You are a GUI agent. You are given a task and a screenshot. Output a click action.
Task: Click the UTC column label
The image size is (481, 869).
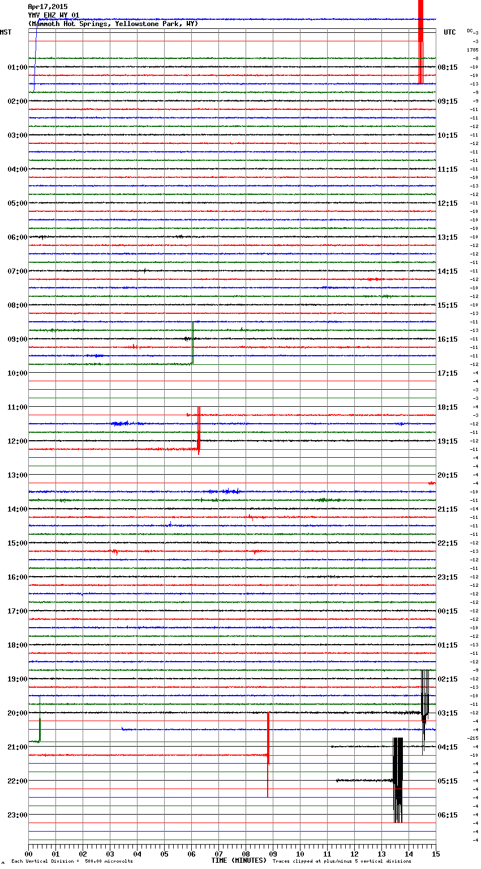450,32
